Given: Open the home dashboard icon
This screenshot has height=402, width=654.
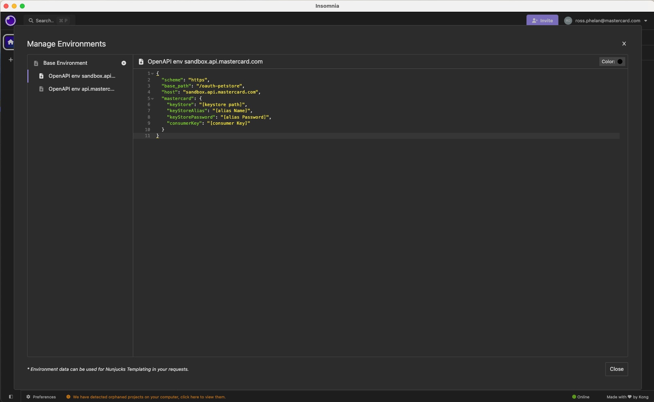Looking at the screenshot, I should (x=10, y=42).
